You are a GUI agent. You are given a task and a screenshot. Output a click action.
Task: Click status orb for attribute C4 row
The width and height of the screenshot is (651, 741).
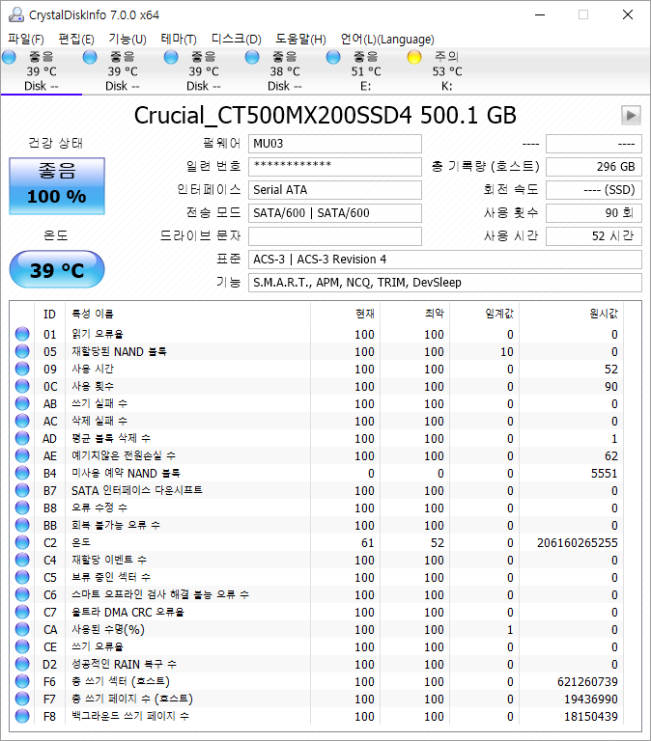click(22, 560)
